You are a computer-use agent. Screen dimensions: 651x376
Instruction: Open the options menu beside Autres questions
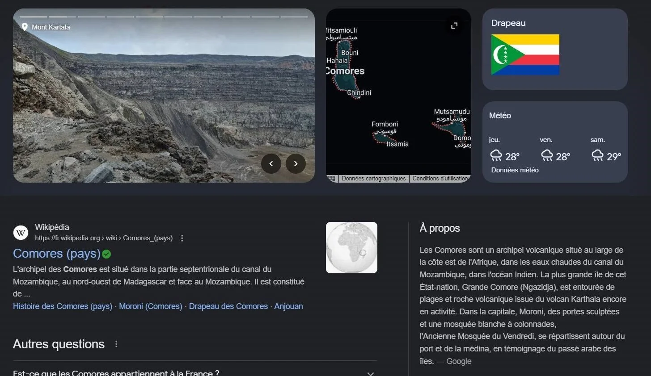(116, 344)
